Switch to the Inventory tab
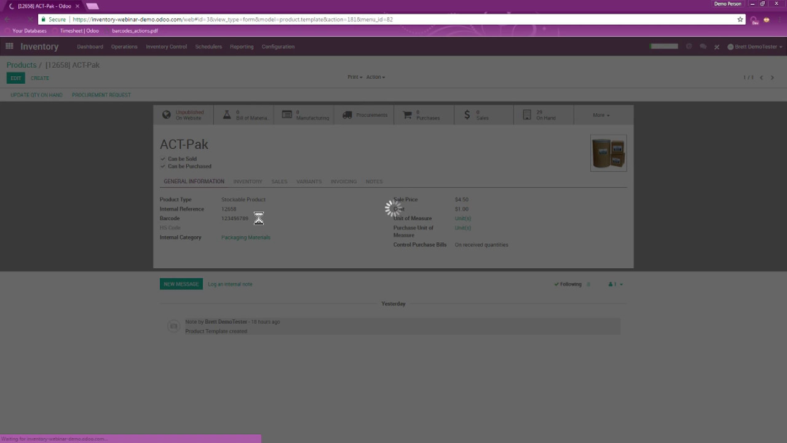 click(x=247, y=182)
